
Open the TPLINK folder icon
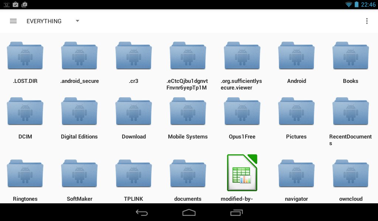(134, 173)
